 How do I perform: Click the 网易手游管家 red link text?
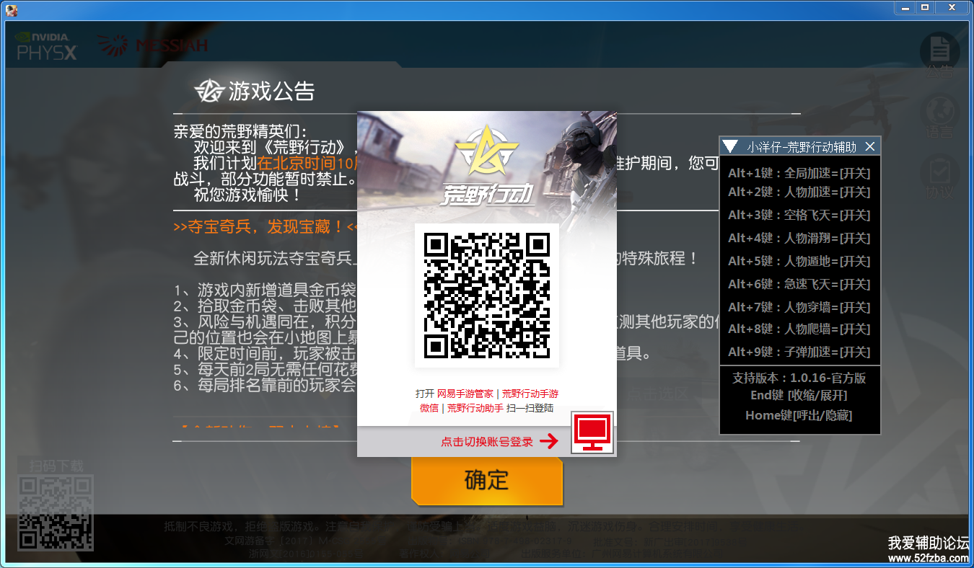[465, 394]
